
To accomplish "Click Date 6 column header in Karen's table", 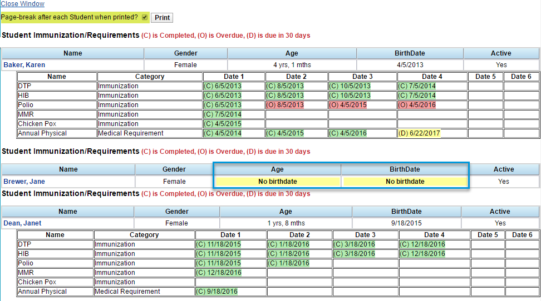I will pos(521,77).
